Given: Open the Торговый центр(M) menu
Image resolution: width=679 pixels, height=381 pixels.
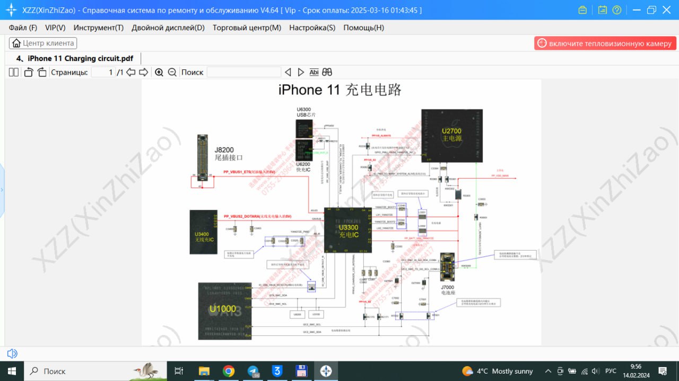Looking at the screenshot, I should [247, 28].
